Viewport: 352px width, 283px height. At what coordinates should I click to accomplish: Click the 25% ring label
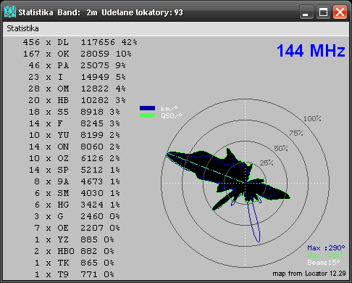tap(267, 163)
